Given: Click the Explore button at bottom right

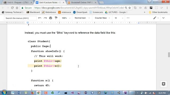Looking at the screenshot, I should click(164, 84).
